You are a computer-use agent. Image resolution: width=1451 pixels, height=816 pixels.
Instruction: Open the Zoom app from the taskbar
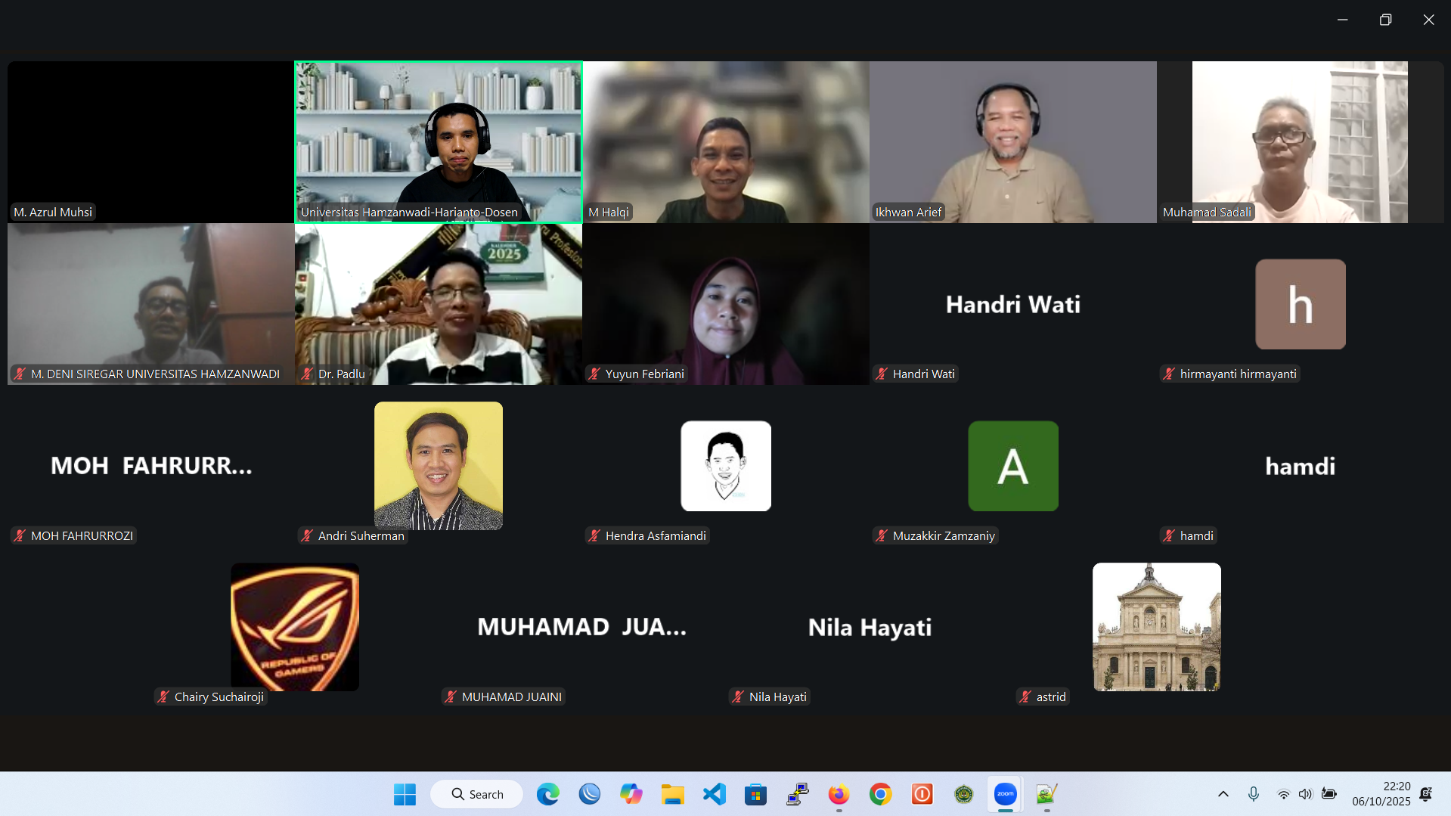tap(1005, 794)
